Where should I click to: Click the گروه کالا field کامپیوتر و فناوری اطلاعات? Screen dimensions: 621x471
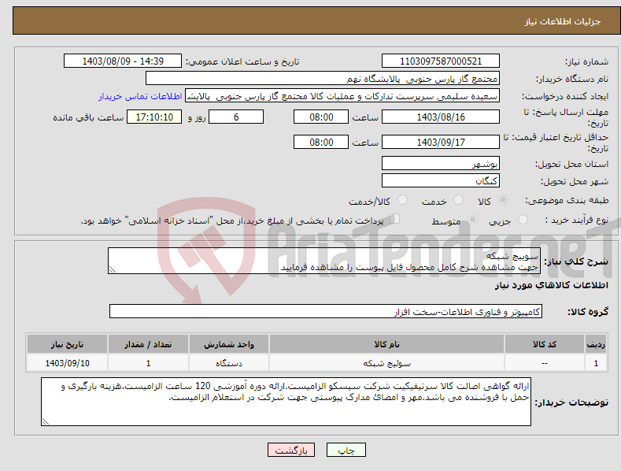coord(326,311)
